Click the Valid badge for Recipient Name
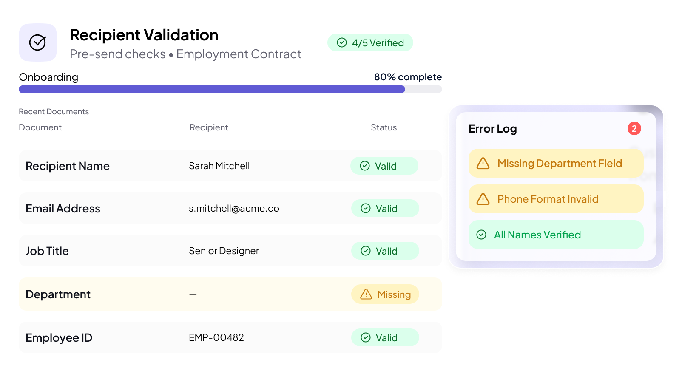The width and height of the screenshot is (699, 385). (x=384, y=166)
